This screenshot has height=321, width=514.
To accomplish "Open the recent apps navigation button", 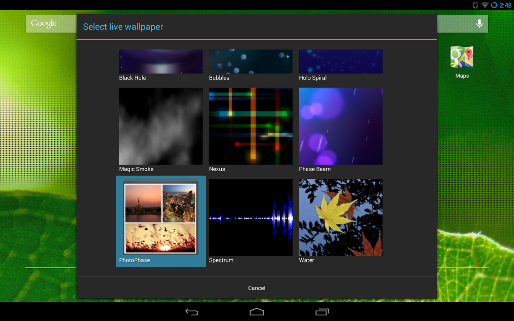I will tap(322, 312).
